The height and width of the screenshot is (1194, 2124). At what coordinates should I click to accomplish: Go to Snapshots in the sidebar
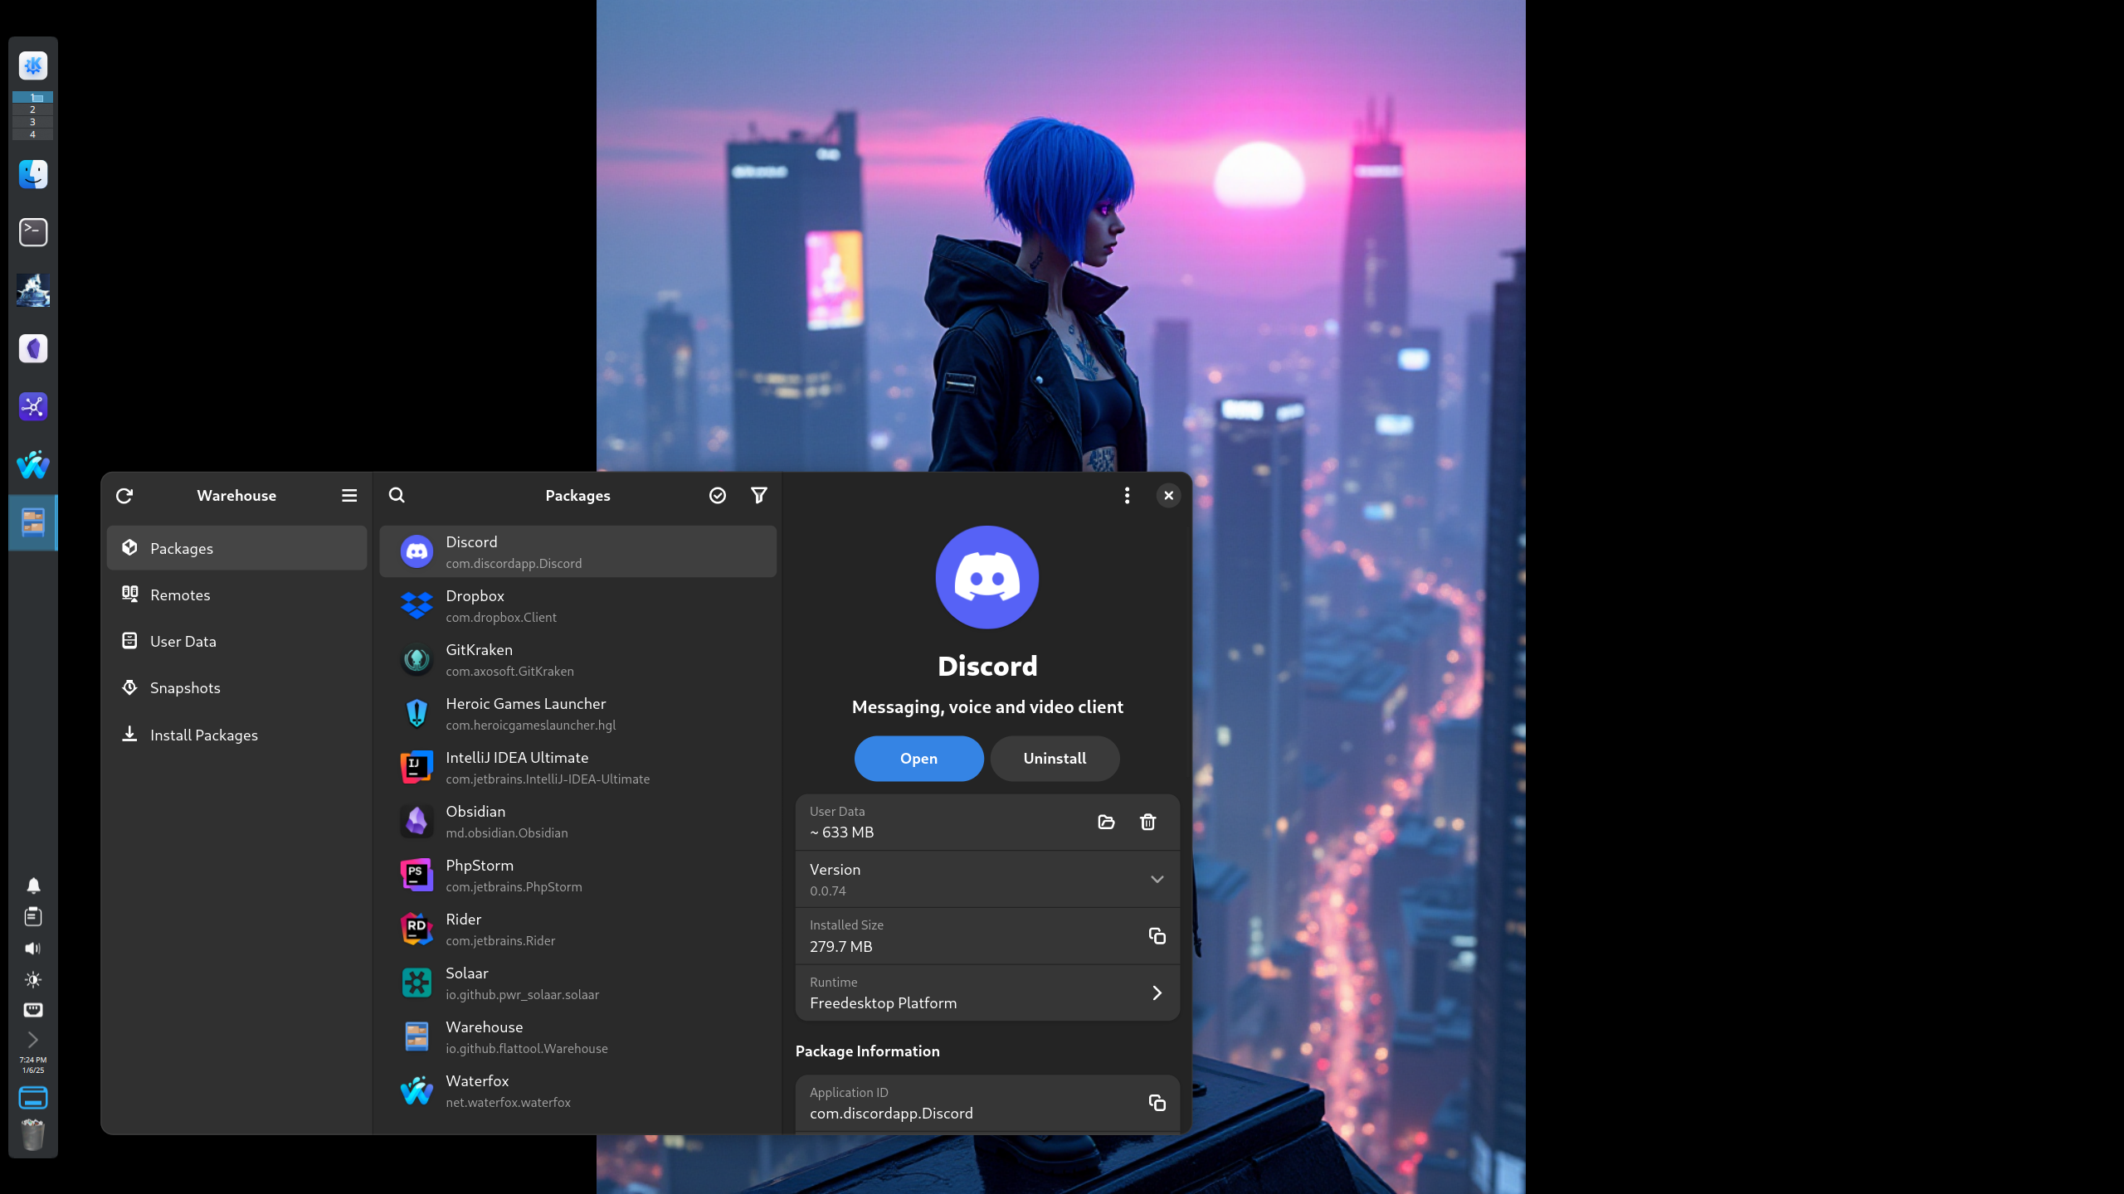pos(236,687)
